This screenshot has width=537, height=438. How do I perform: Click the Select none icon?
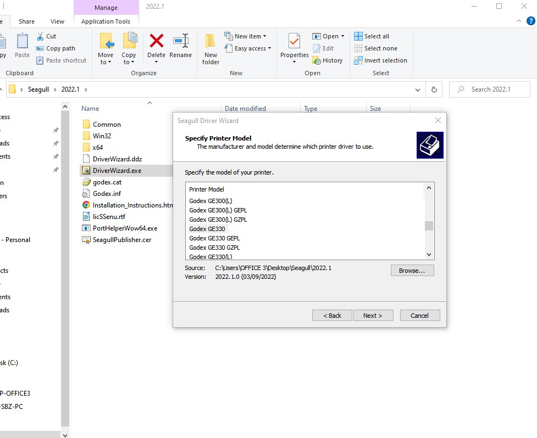(358, 48)
